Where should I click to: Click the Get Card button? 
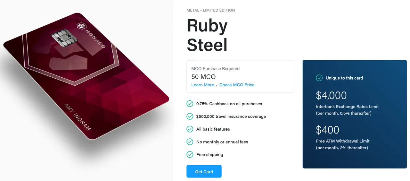[204, 171]
